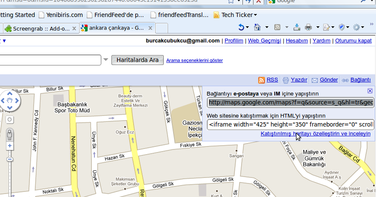Focus the maps search input field
The width and height of the screenshot is (376, 197).
50,60
